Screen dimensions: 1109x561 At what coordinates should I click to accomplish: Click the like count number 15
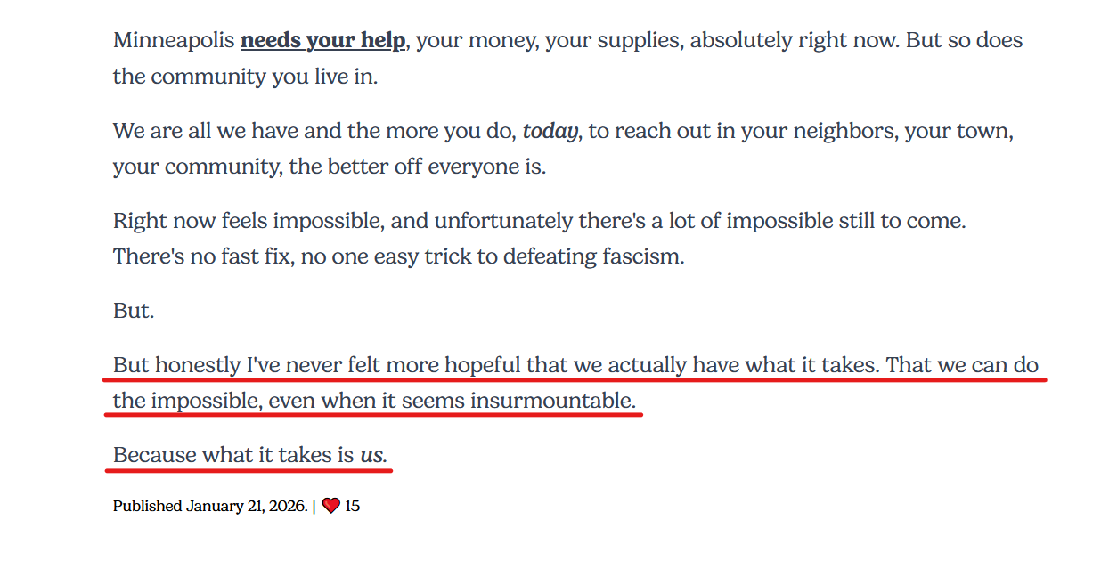click(352, 506)
